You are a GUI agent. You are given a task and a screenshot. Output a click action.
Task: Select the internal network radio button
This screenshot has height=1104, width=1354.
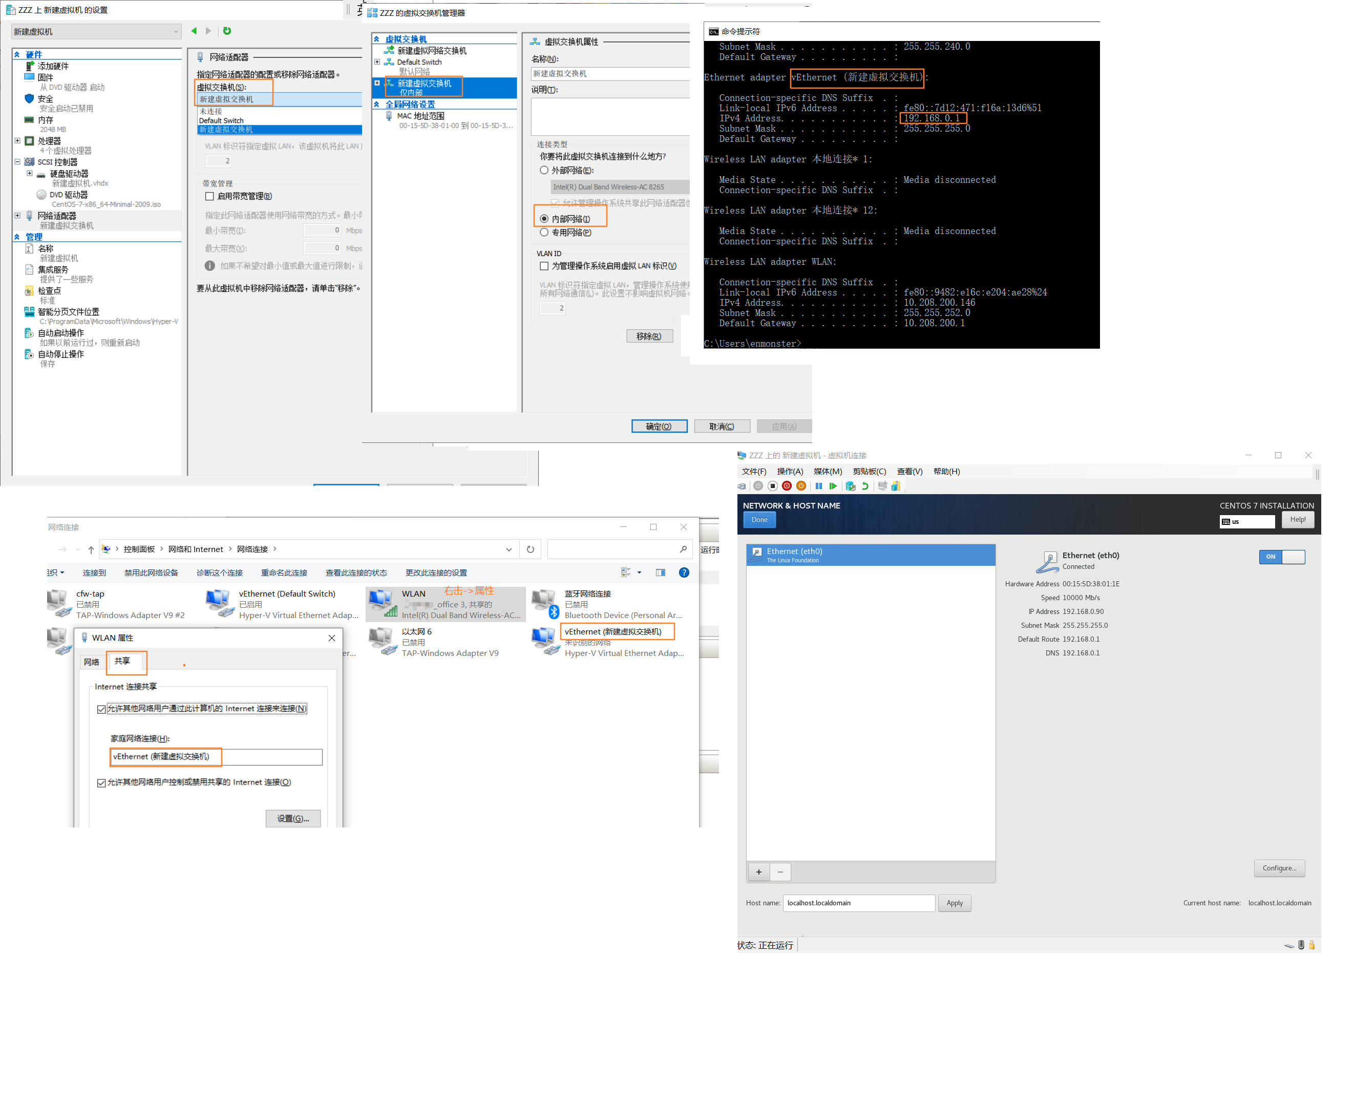pyautogui.click(x=545, y=219)
